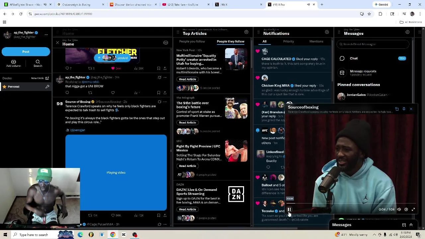Edit Personal deck with wrench icon
This screenshot has width=425, height=239.
click(x=47, y=87)
